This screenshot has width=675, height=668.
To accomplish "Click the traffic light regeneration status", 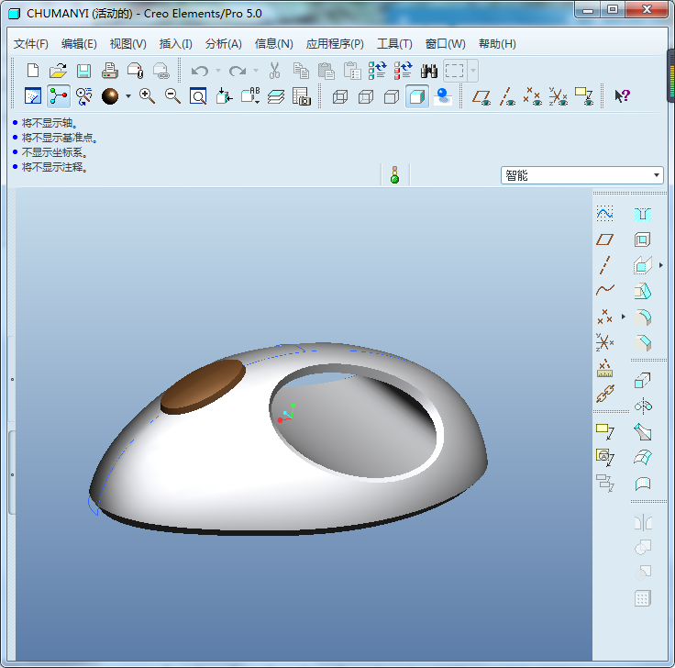I will 394,174.
